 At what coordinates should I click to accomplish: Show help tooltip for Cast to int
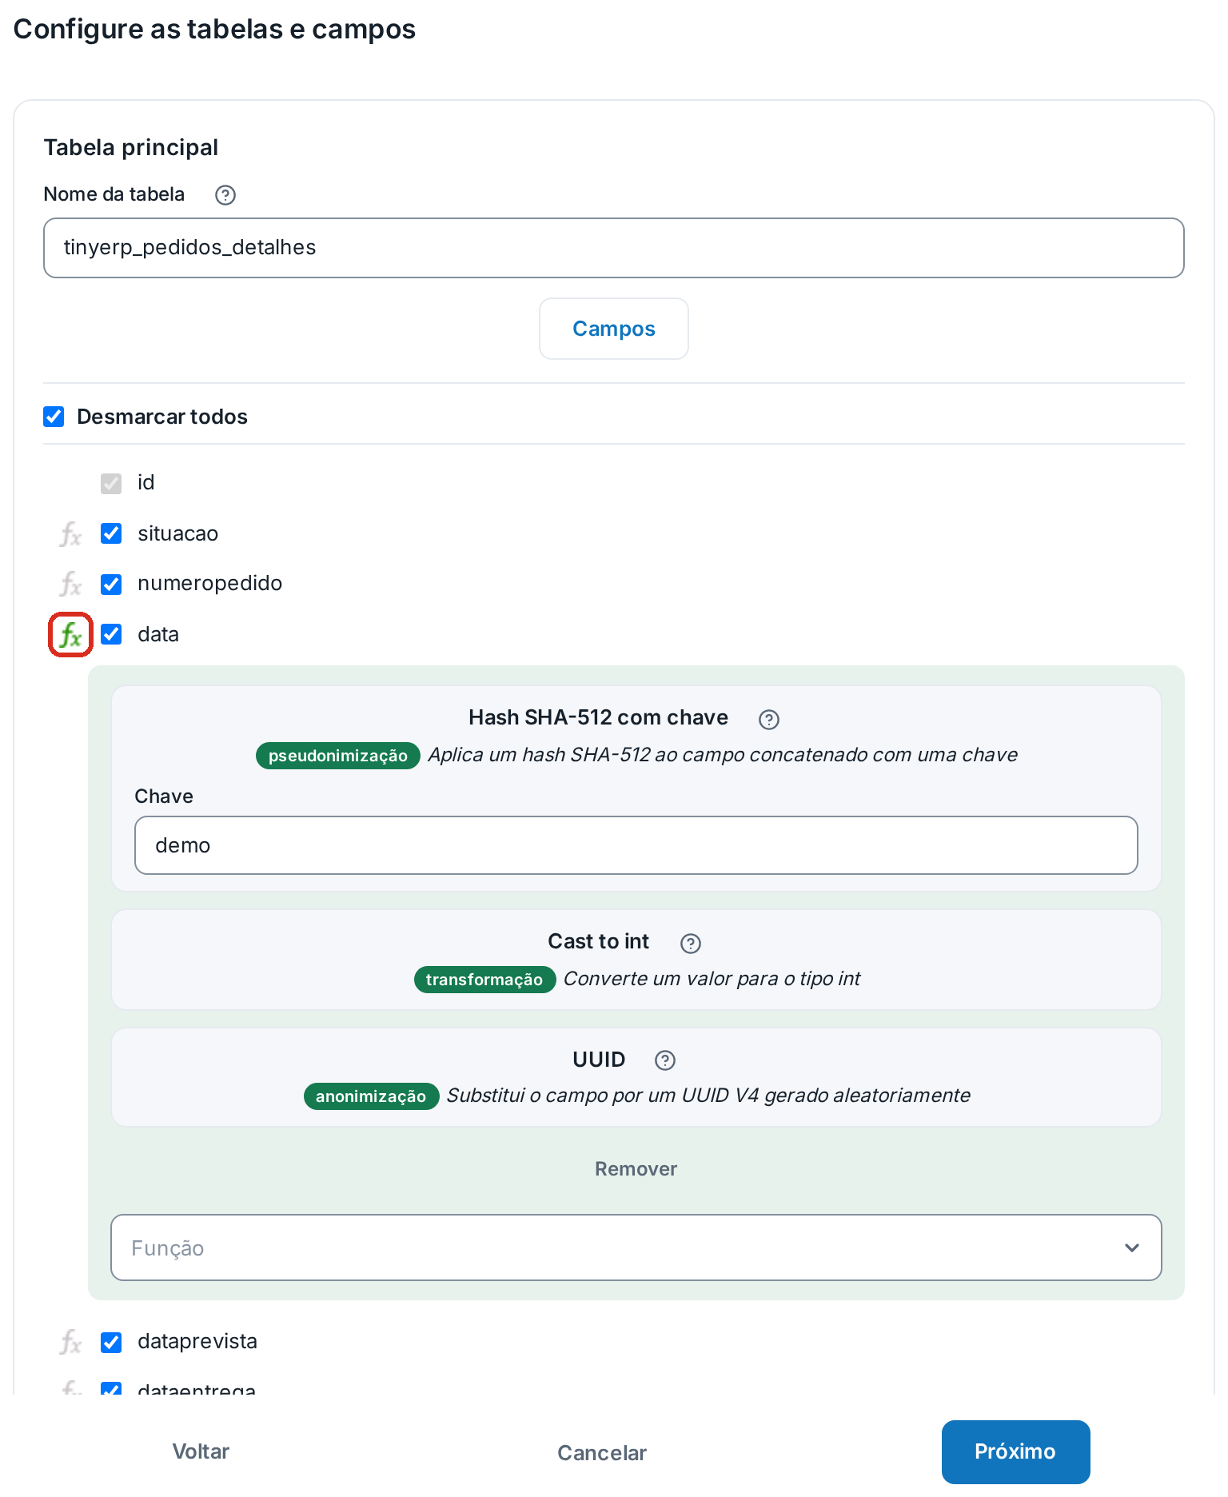coord(691,944)
